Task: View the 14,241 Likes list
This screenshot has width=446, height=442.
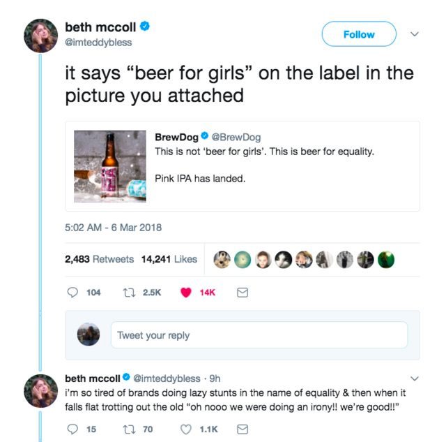Action: [x=169, y=259]
